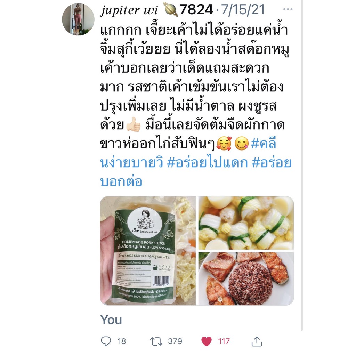
Task: Click the 117 likes count
Action: point(224,341)
